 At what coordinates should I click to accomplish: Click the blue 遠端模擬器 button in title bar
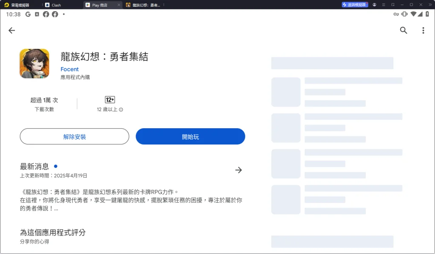click(x=355, y=5)
